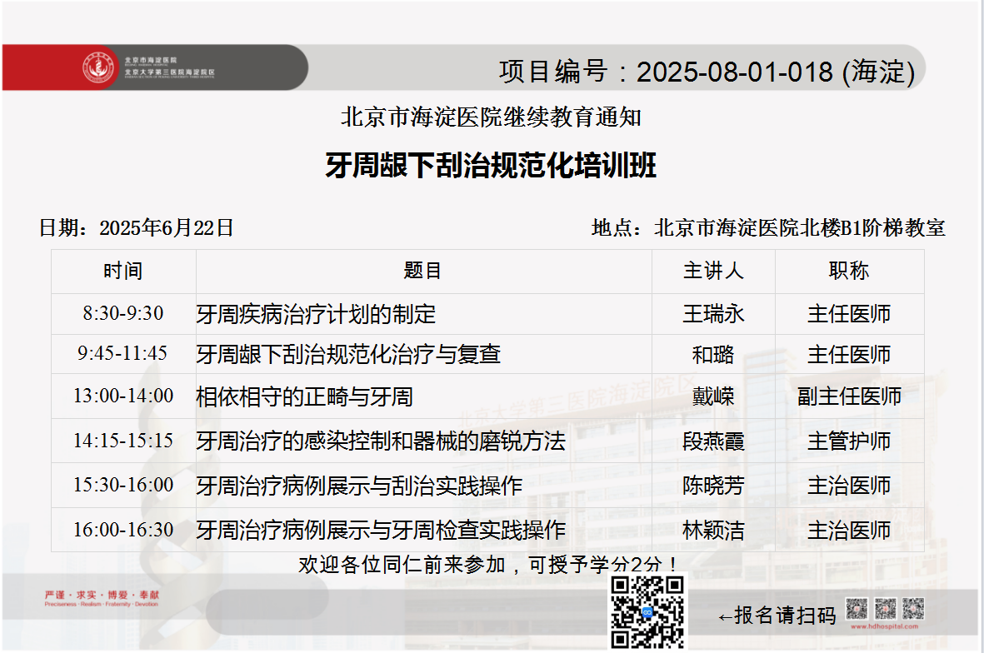Select the time cell "14:15-15:15"

[123, 441]
